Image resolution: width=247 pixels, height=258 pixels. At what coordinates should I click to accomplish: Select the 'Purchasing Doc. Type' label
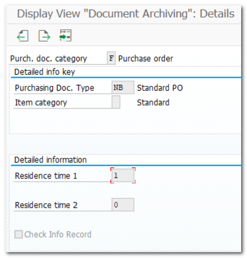pyautogui.click(x=54, y=88)
